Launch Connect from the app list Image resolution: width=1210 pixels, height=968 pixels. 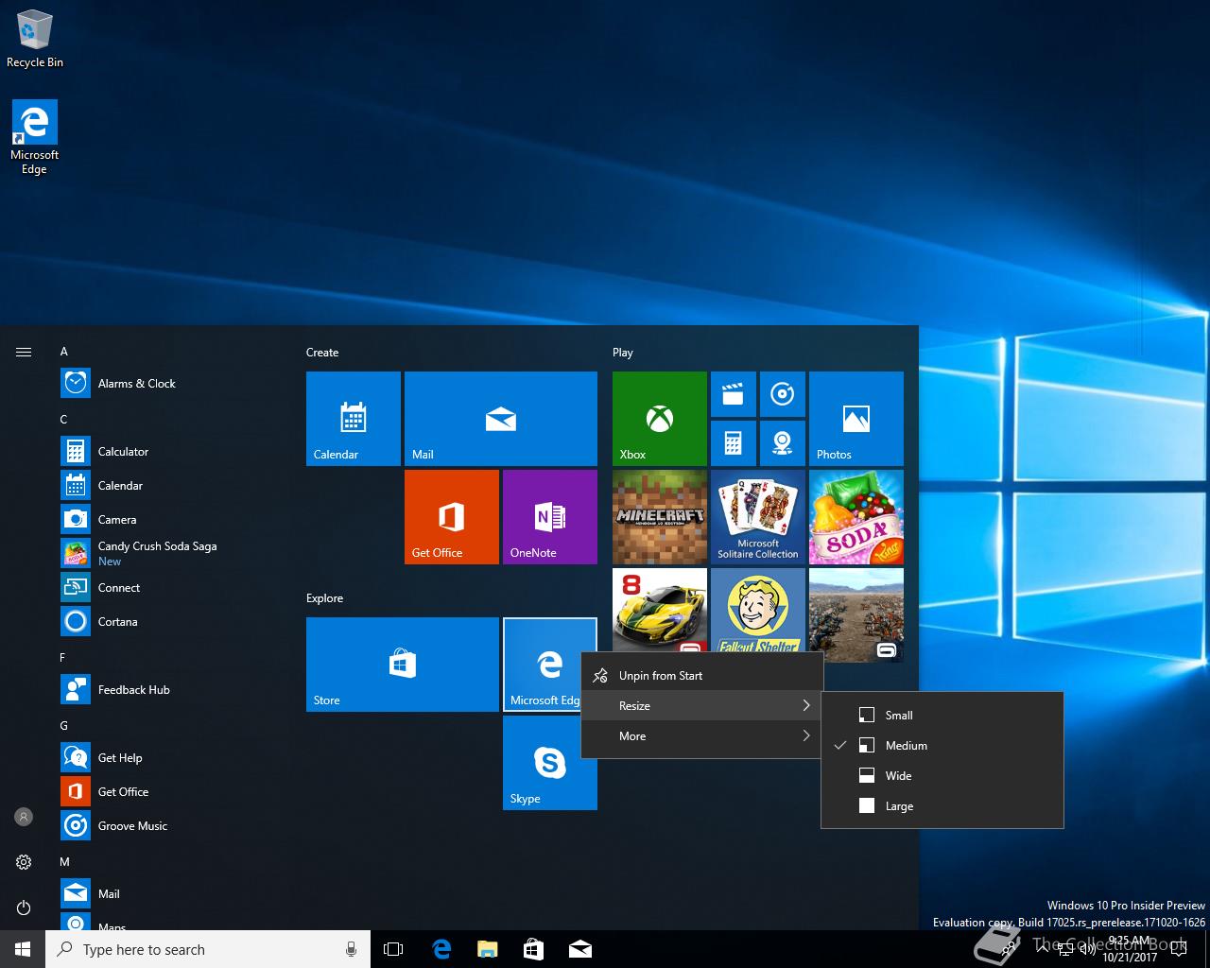pos(170,587)
